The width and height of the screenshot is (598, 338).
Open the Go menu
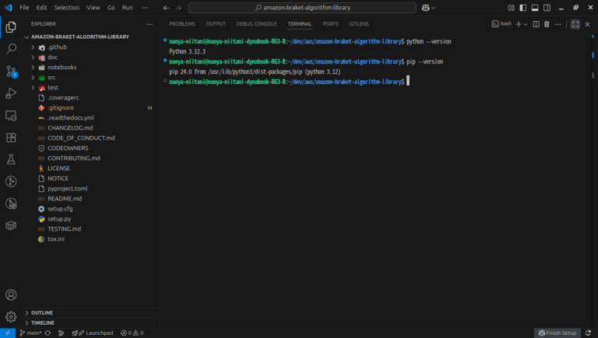111,8
